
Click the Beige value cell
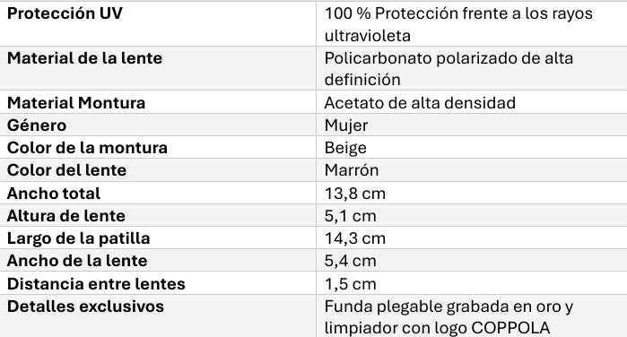[x=472, y=148]
